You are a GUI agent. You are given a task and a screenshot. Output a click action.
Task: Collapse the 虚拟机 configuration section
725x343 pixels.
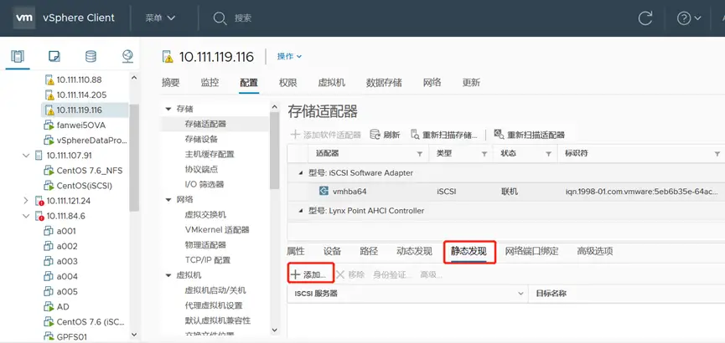pyautogui.click(x=168, y=275)
